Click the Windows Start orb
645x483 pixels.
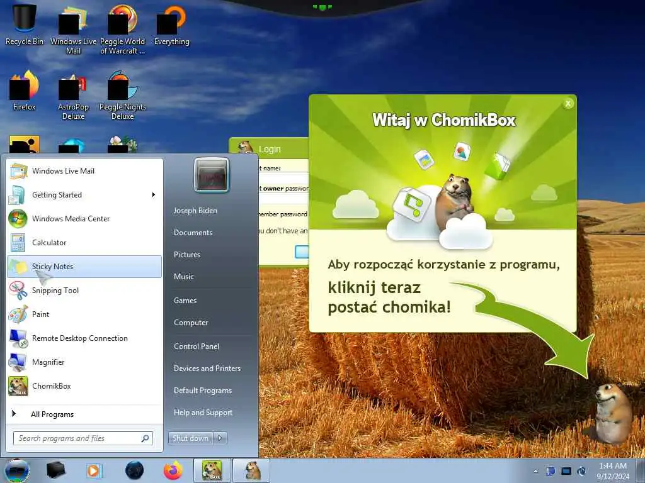[17, 470]
